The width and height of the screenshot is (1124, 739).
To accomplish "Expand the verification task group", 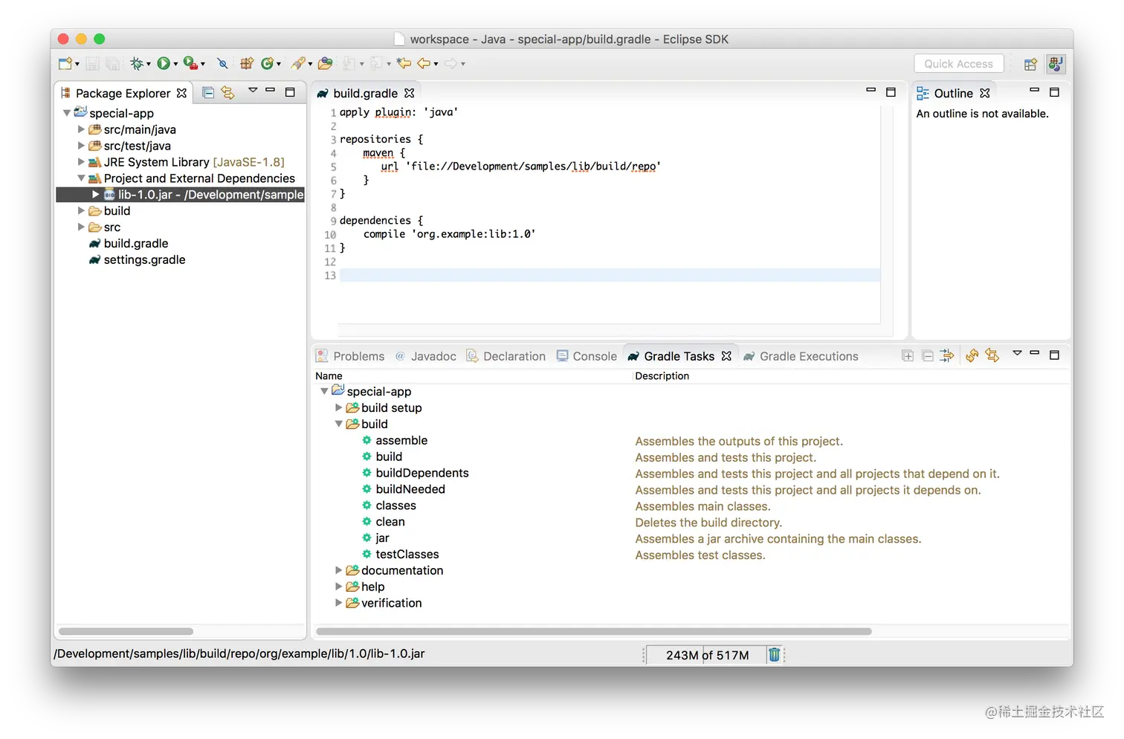I will [339, 603].
